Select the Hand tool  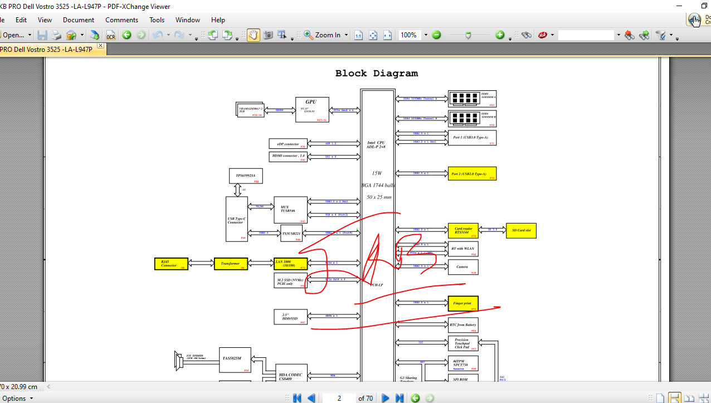click(x=254, y=35)
